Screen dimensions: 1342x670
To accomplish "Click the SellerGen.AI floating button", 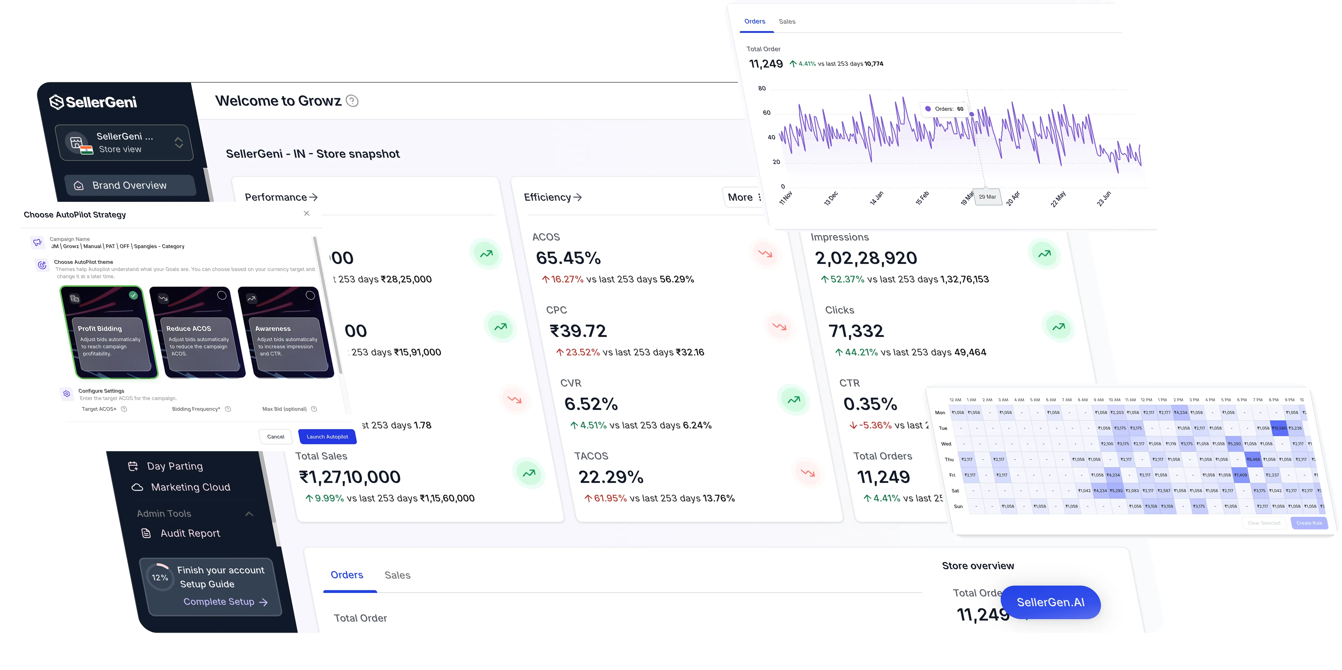I will pyautogui.click(x=1051, y=602).
